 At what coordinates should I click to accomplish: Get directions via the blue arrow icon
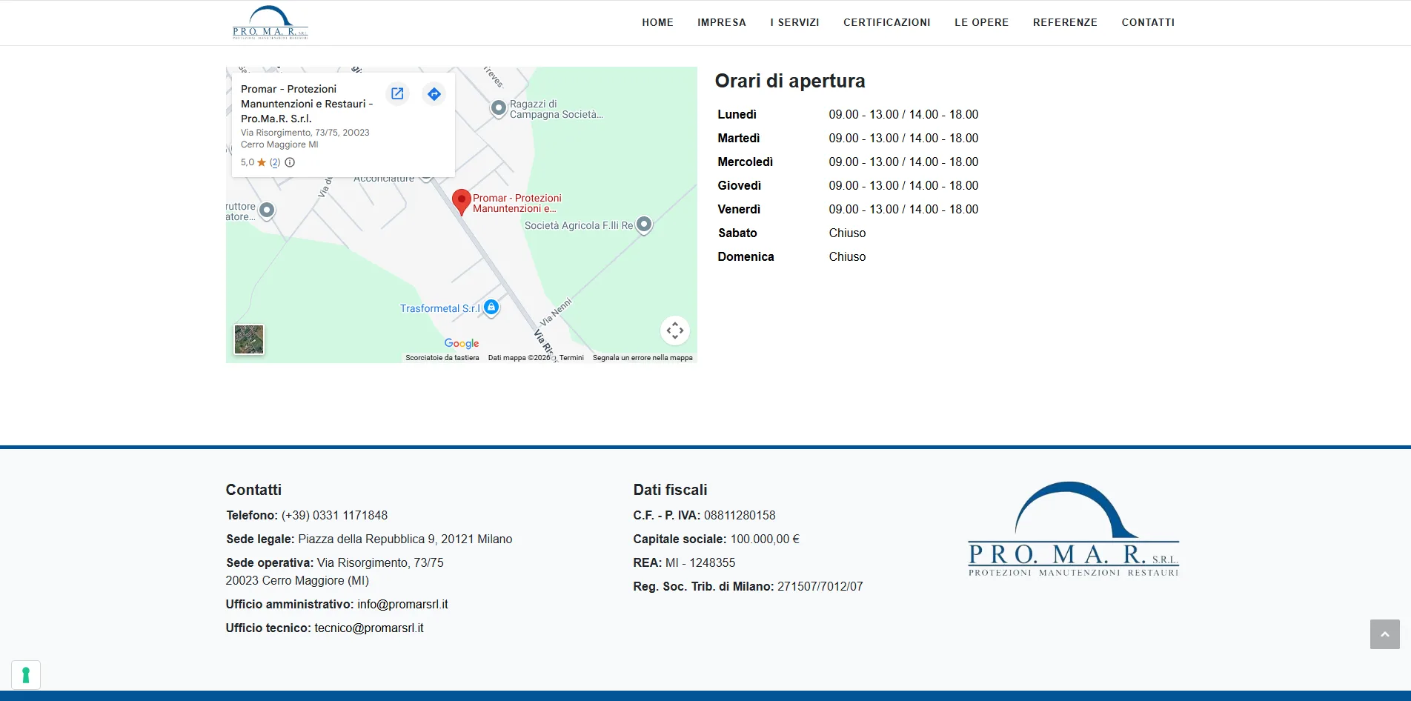tap(434, 94)
